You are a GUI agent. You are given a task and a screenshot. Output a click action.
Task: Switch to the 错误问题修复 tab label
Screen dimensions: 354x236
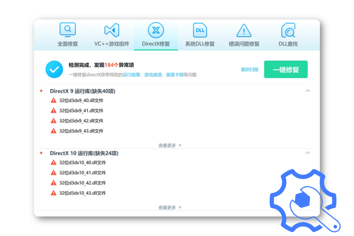244,44
